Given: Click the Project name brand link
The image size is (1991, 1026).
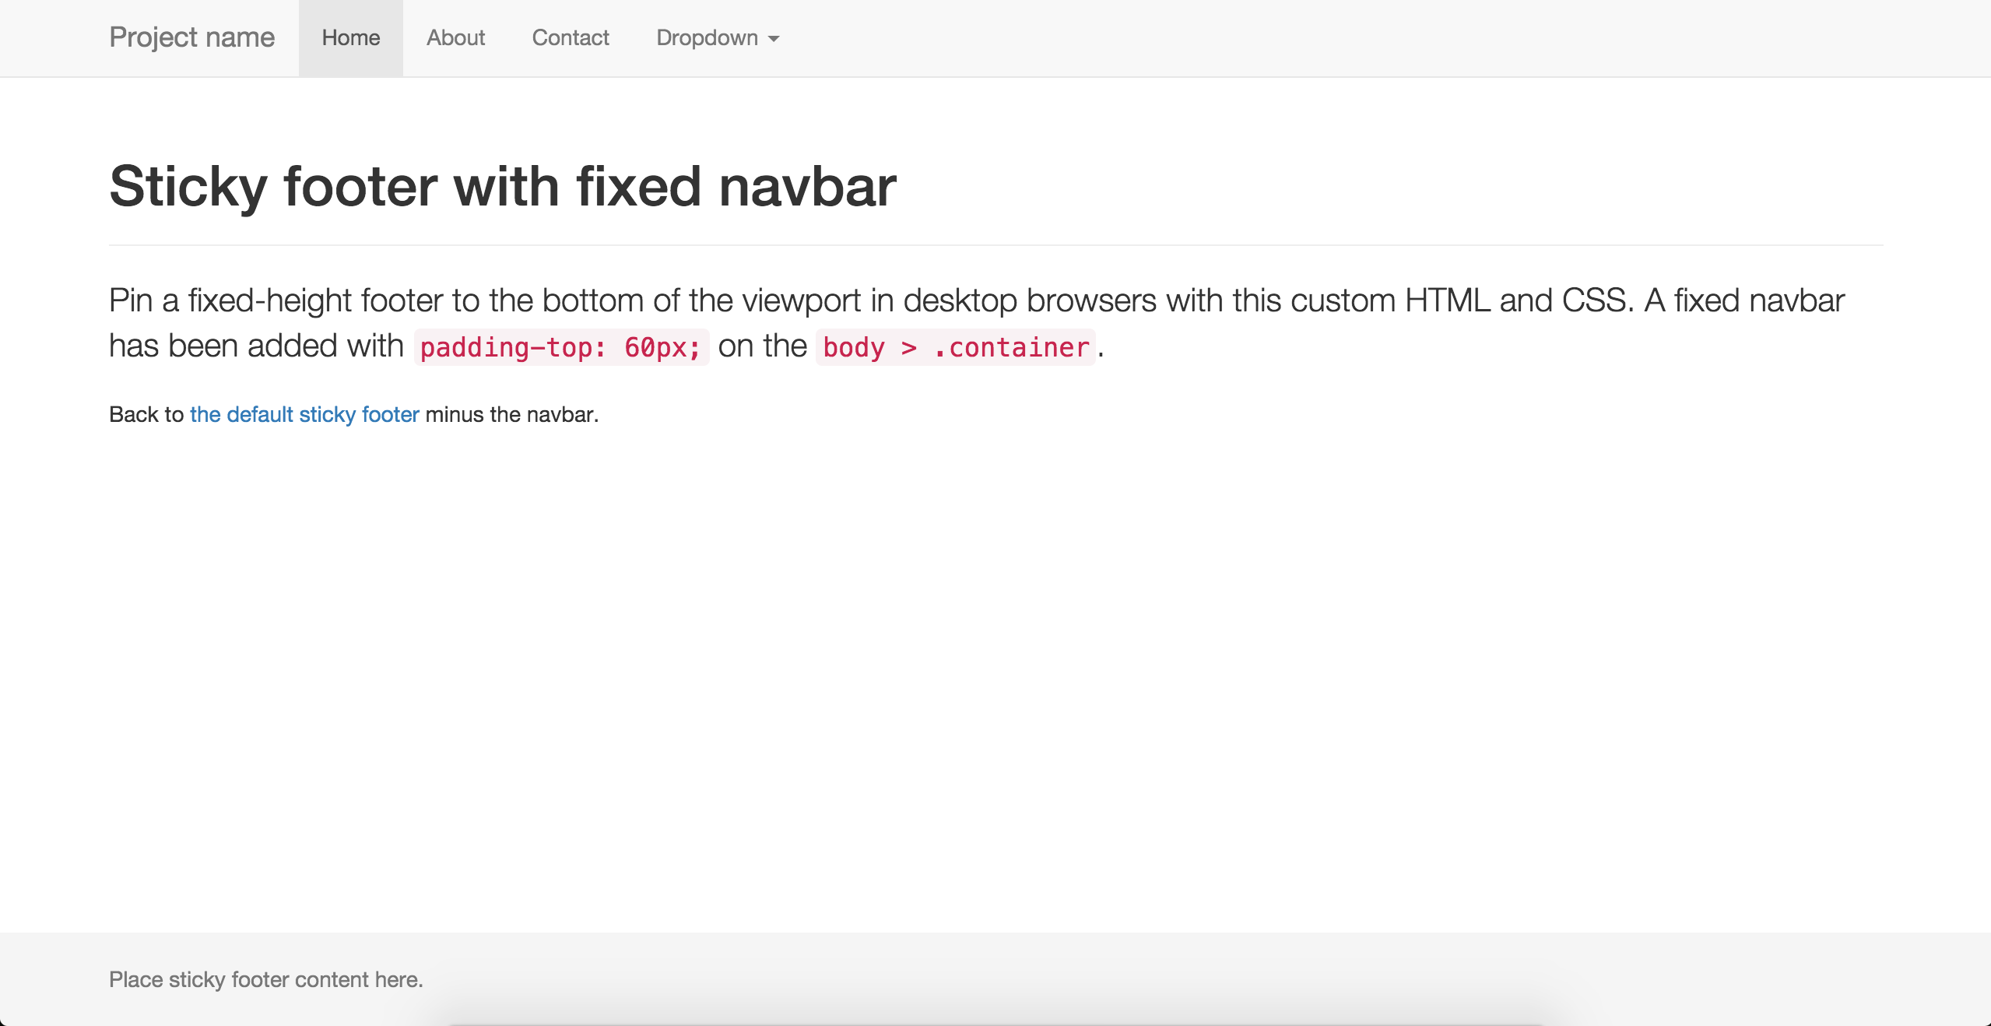Looking at the screenshot, I should (x=191, y=37).
